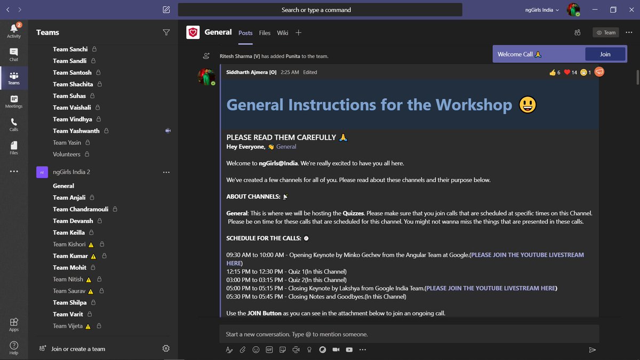Click the Praise badge icon
This screenshot has width=640, height=360.
(309, 350)
